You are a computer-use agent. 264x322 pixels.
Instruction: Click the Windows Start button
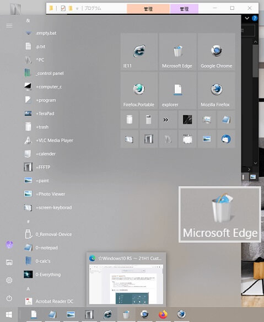pyautogui.click(x=9, y=314)
